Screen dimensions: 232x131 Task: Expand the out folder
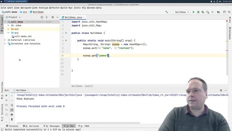click(x=8, y=29)
